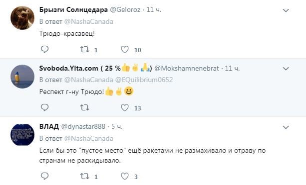Screen dimensions: 306x185
Task: Expand options chevron on Брызги Солнцедара tweet
Action: tap(286, 10)
